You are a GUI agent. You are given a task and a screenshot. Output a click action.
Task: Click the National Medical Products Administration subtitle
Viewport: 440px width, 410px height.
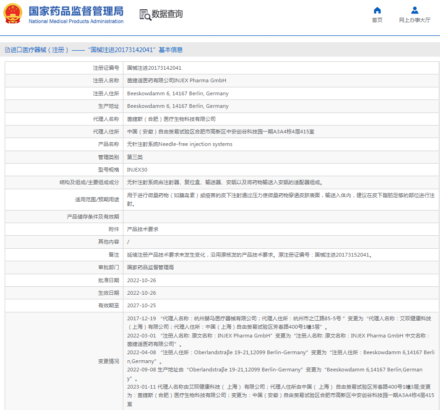click(76, 21)
